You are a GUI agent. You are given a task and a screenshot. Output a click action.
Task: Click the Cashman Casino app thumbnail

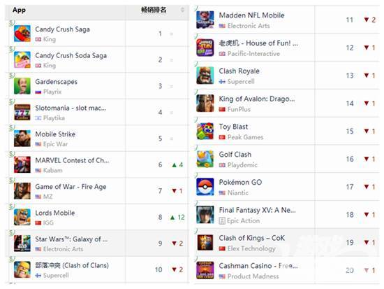click(x=205, y=270)
